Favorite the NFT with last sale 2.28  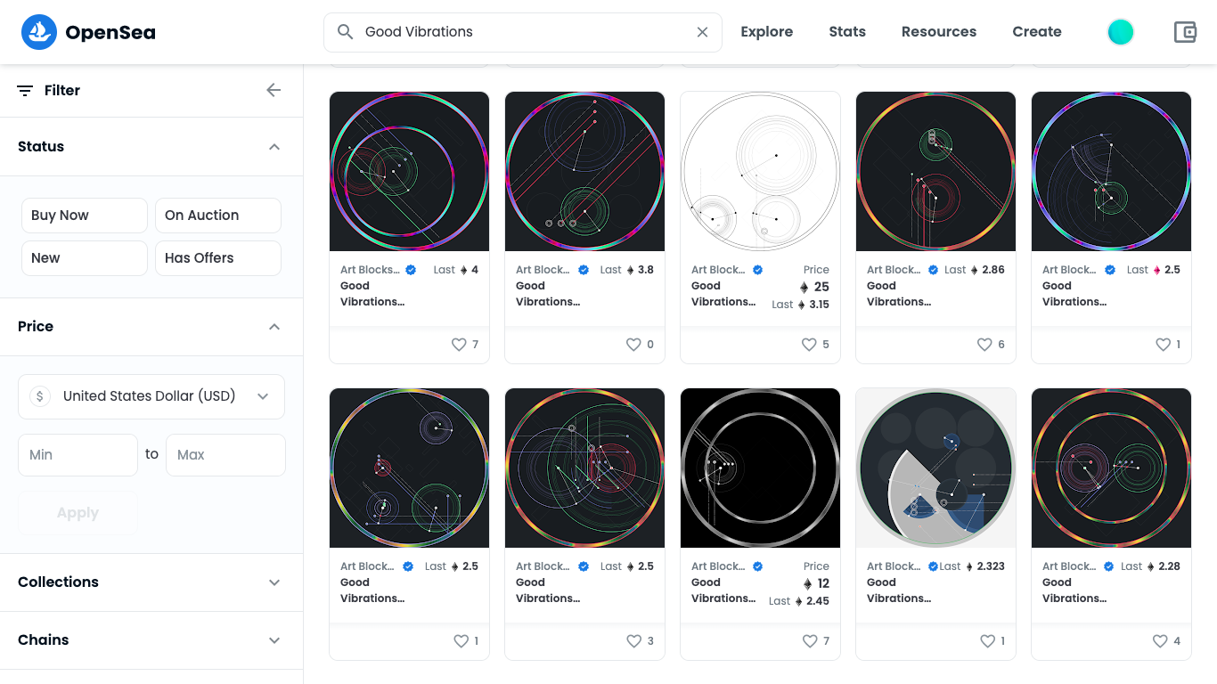click(x=1160, y=641)
